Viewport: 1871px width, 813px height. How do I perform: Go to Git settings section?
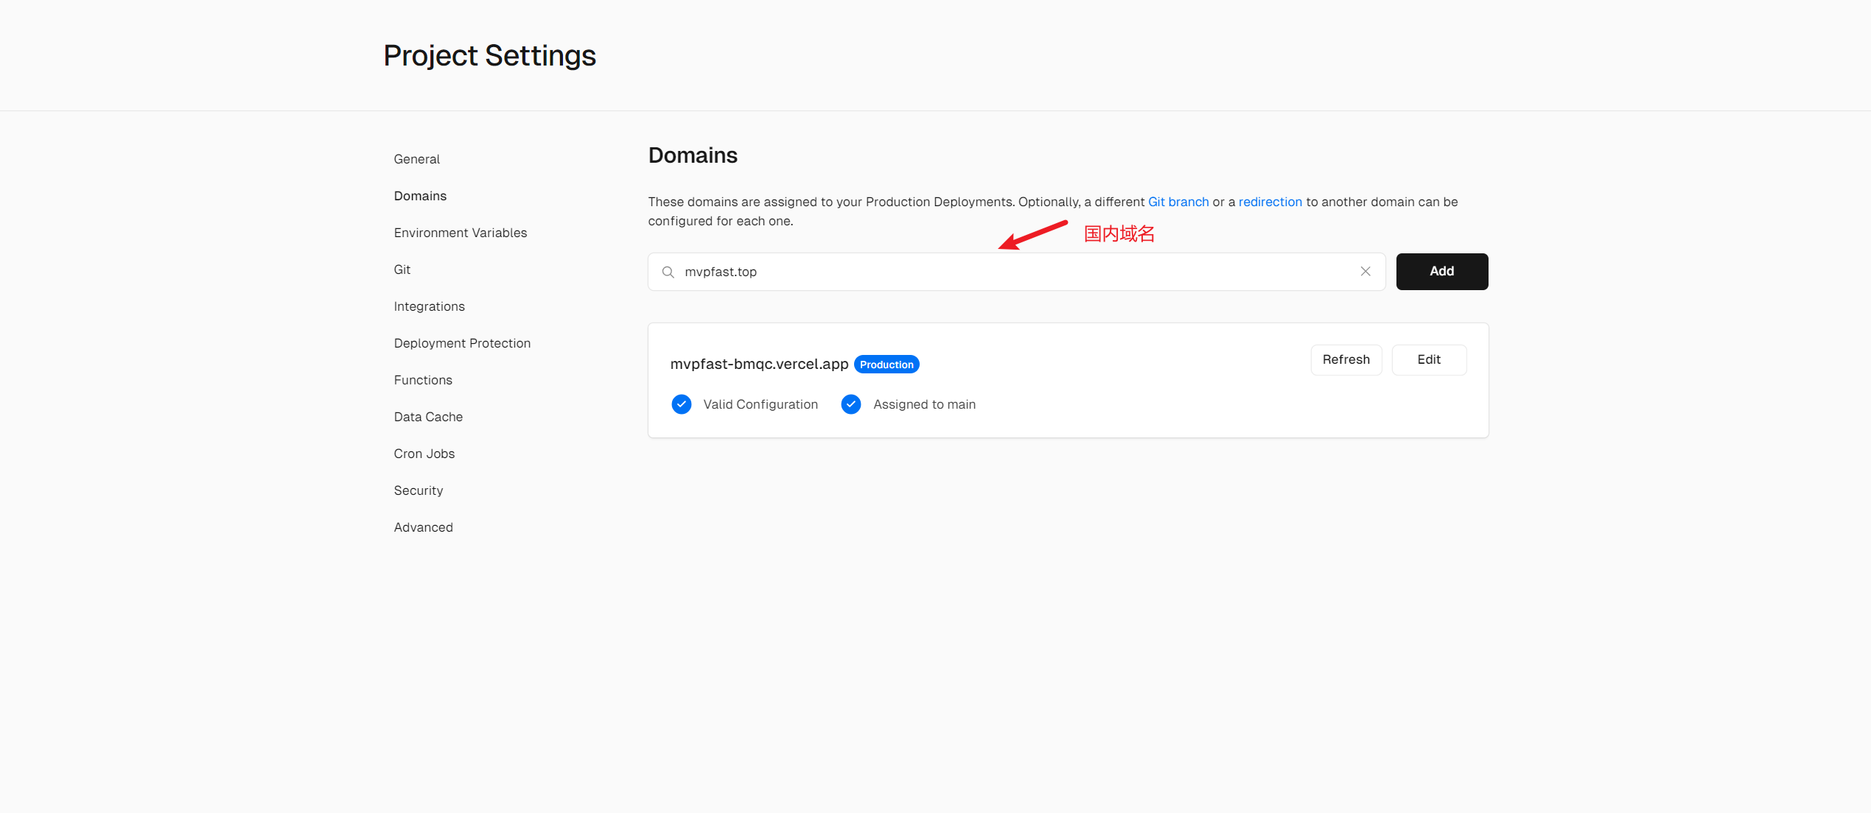point(402,270)
